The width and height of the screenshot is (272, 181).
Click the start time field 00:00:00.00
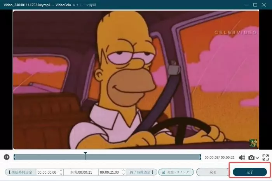click(x=48, y=172)
